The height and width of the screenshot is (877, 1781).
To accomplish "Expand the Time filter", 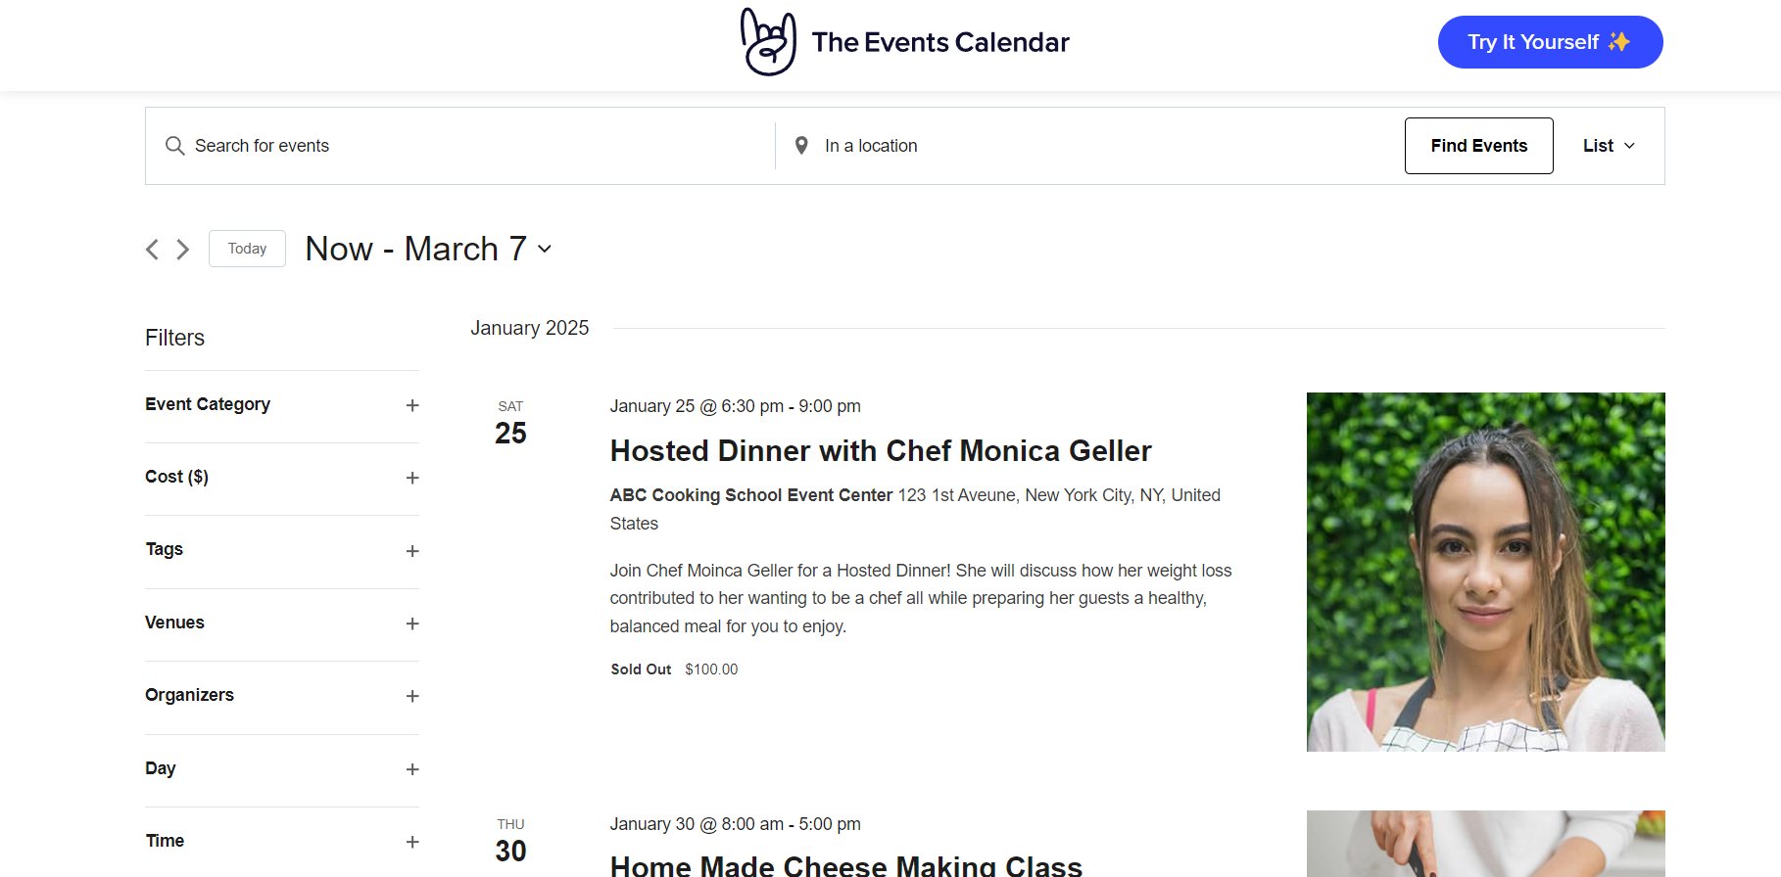I will click(x=412, y=842).
